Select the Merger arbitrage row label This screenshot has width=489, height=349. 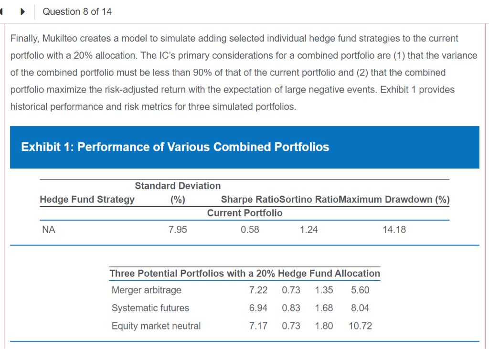coord(146,290)
